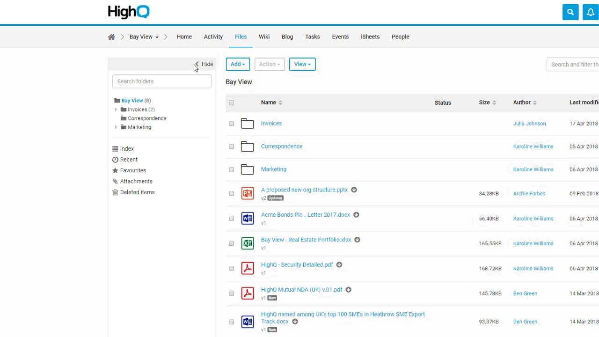Click PDF icon for HighQ Security Detailed
The image size is (599, 337).
point(248,268)
